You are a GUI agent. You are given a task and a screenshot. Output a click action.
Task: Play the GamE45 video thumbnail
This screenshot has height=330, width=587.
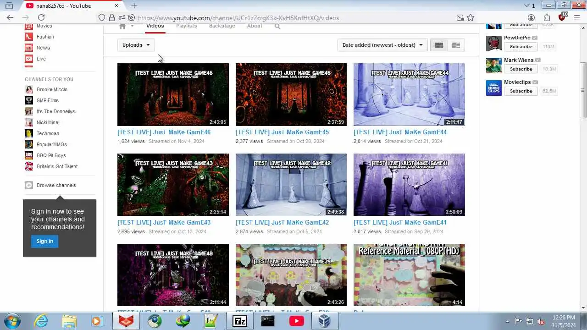point(291,94)
